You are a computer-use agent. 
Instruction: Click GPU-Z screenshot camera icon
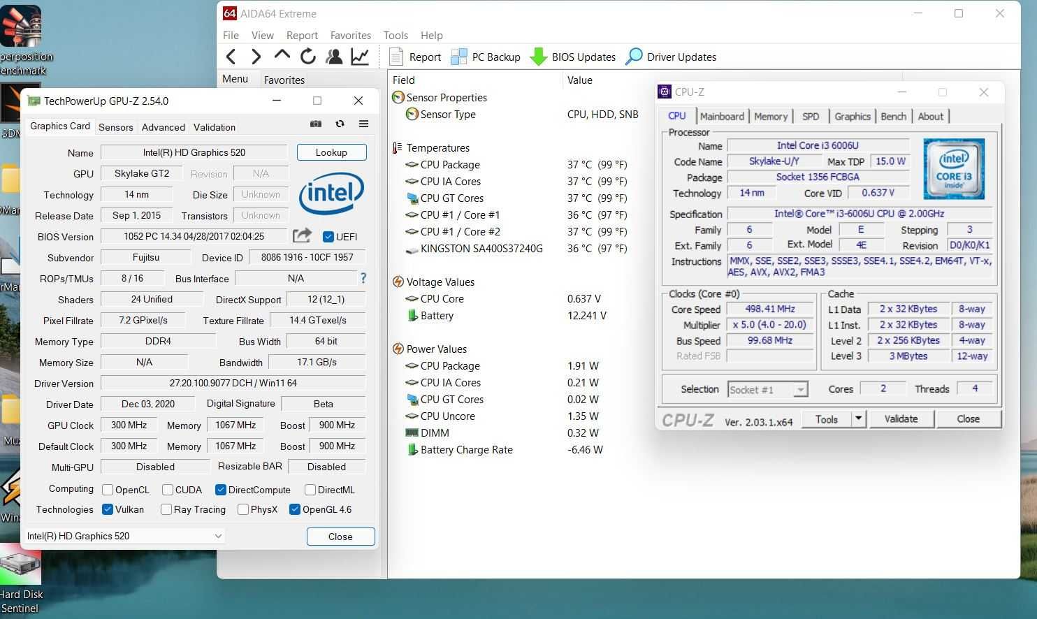[316, 124]
